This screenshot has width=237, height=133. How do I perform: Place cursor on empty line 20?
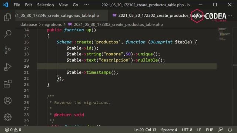pos(127,66)
